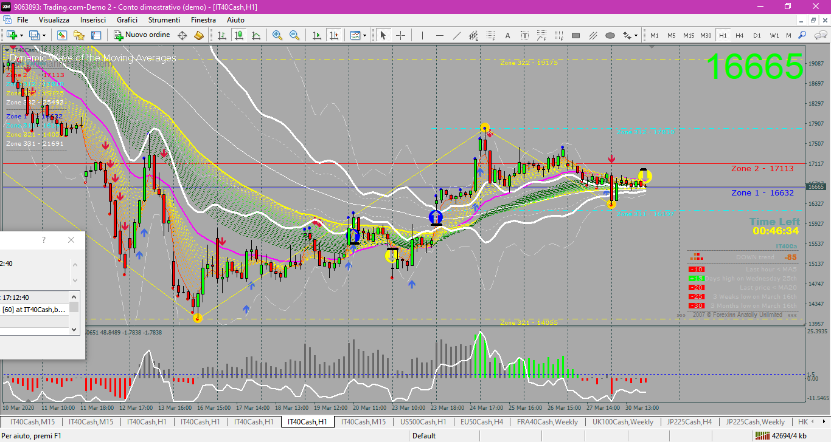Select the rectangle shape tool

(x=576, y=35)
